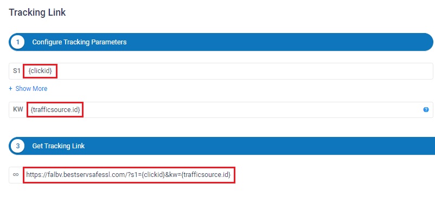Click the Tracking Link page heading
This screenshot has height=197, width=435.
pyautogui.click(x=37, y=13)
